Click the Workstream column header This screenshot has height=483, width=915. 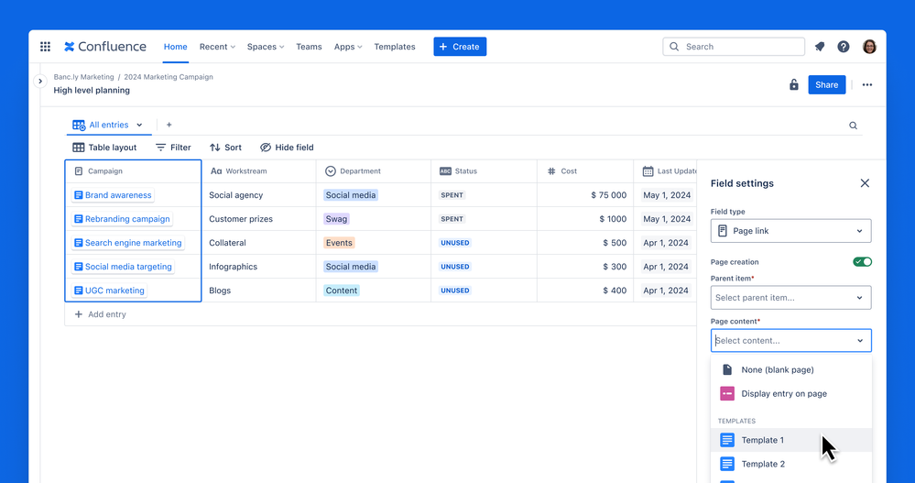pos(258,171)
